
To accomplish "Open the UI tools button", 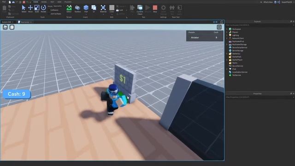I will pyautogui.click(x=94, y=9).
